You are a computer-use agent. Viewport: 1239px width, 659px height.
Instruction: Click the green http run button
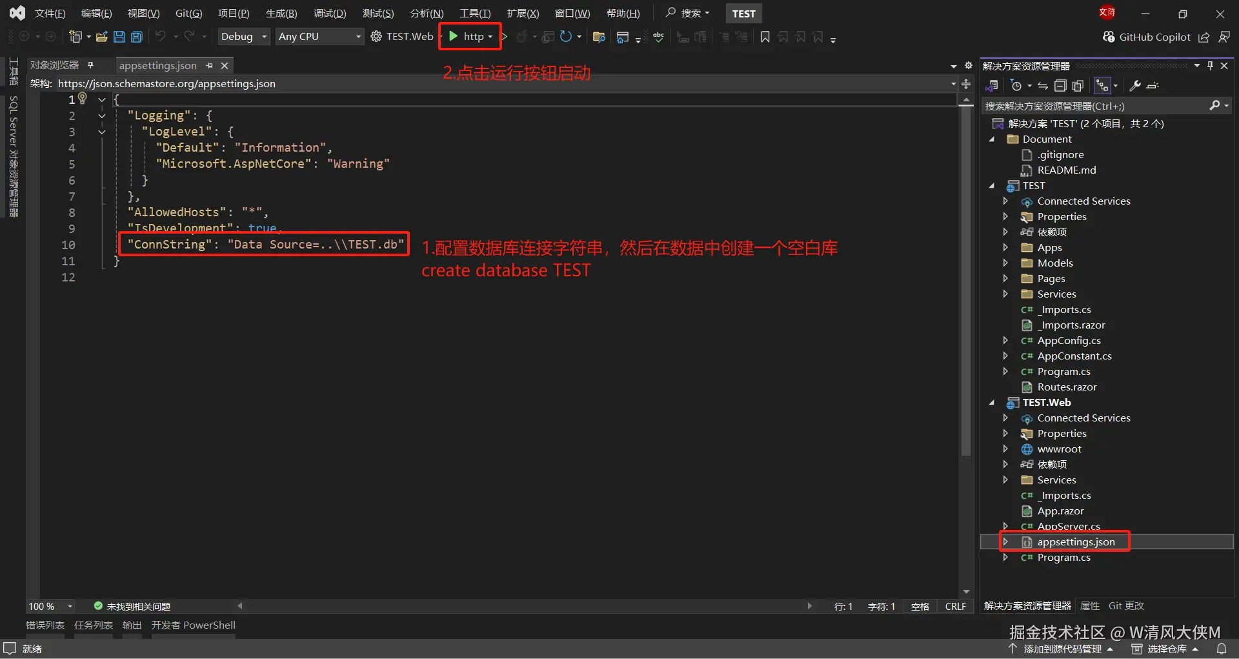tap(466, 37)
